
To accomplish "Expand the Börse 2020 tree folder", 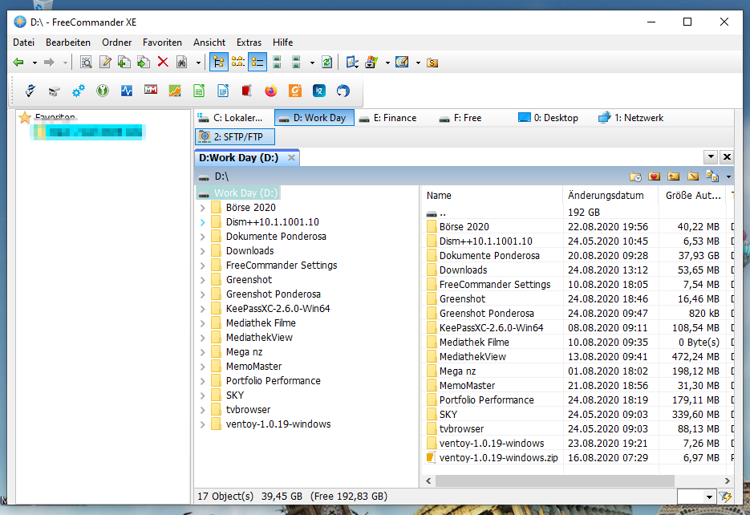I will click(x=203, y=208).
